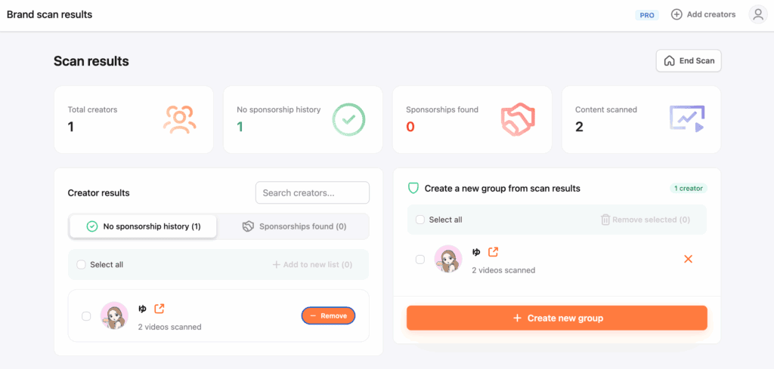Click the handshake Sponsorships found icon
This screenshot has height=369, width=774.
518,119
